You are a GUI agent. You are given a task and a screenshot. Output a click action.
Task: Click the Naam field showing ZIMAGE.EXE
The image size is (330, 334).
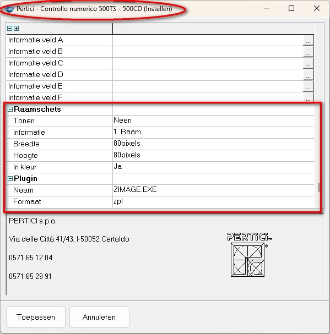(x=213, y=190)
